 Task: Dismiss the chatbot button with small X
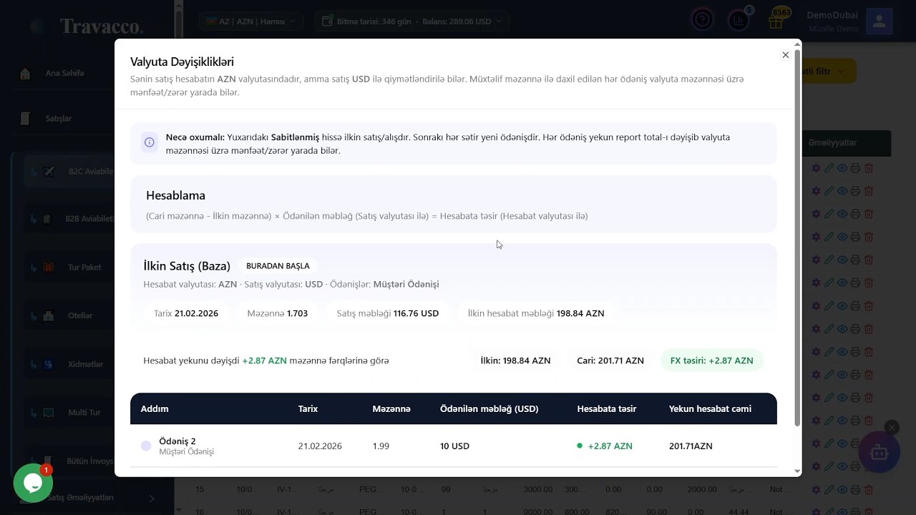[x=891, y=427]
